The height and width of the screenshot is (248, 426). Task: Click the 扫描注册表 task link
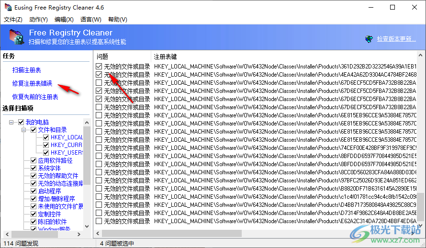27,70
